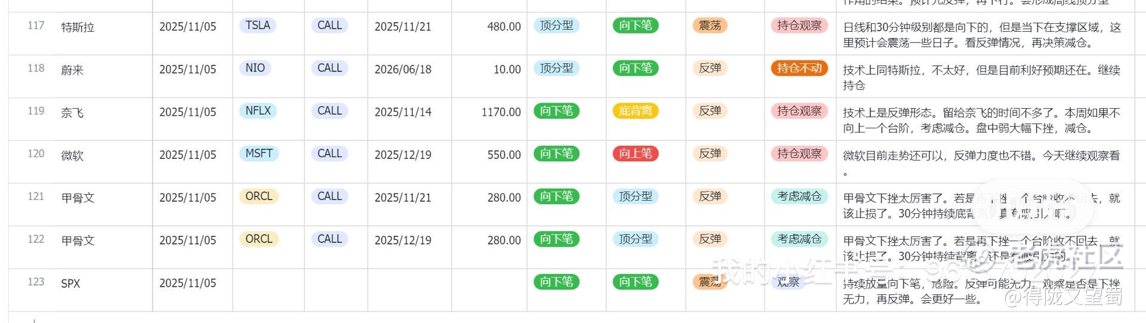This screenshot has height=323, width=1146.
Task: Click the 震荡 tag in Tesla row
Action: [x=710, y=26]
